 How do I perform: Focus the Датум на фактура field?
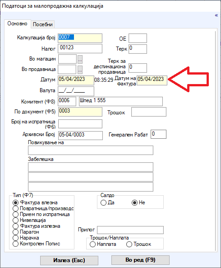tap(152, 80)
